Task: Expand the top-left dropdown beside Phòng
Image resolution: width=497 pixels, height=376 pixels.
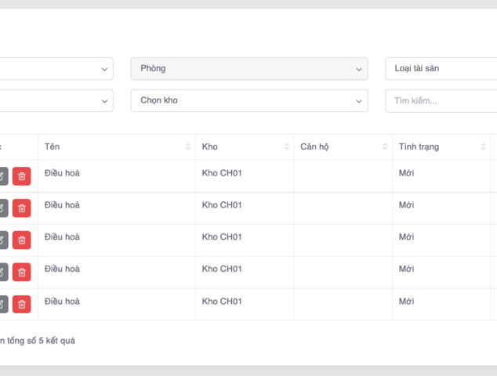Action: (x=55, y=69)
